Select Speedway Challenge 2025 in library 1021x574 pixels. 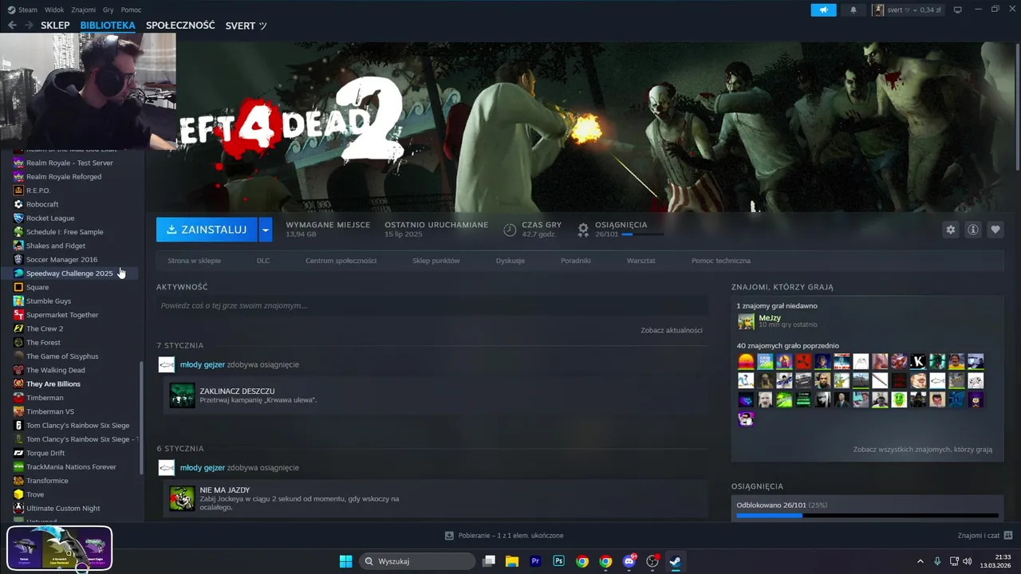(69, 273)
